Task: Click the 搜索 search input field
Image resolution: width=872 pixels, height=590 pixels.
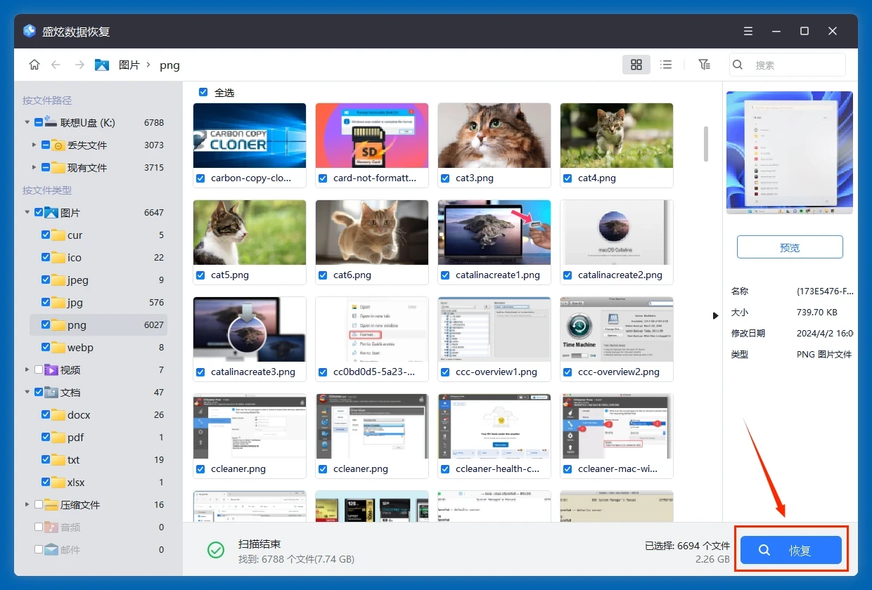Action: (x=795, y=65)
